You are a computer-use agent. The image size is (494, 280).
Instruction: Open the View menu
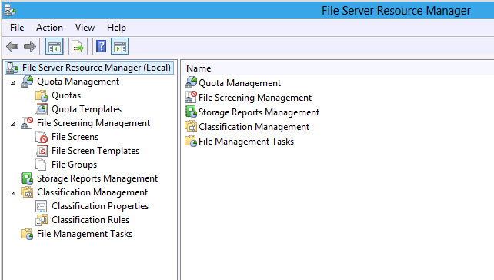(85, 28)
